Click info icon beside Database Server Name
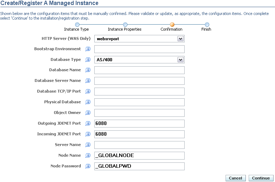Screen dimensions: 275x182 [x=88, y=81]
